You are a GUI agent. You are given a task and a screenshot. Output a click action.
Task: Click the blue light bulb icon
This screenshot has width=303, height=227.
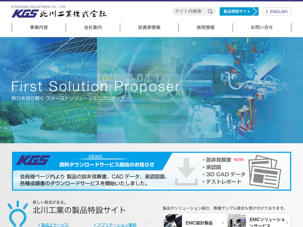coord(18,214)
